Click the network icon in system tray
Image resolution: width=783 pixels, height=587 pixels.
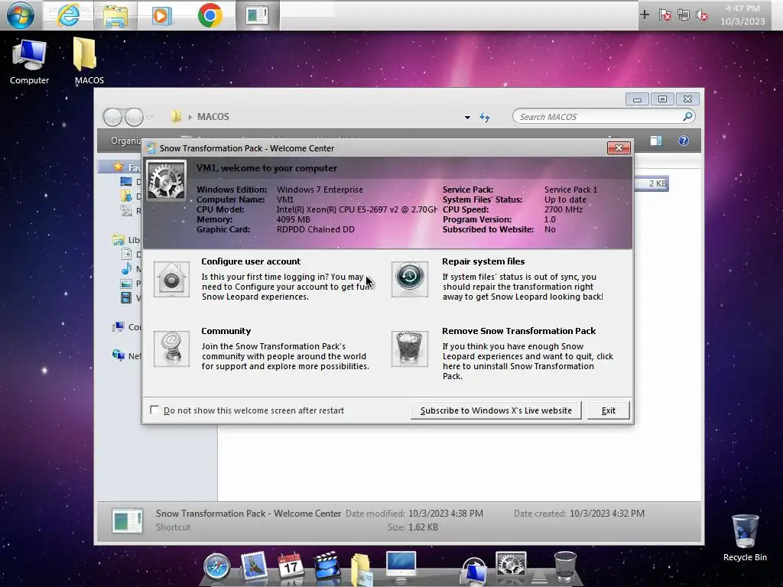pos(683,15)
